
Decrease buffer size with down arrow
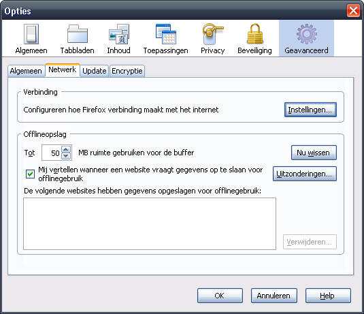pyautogui.click(x=66, y=156)
